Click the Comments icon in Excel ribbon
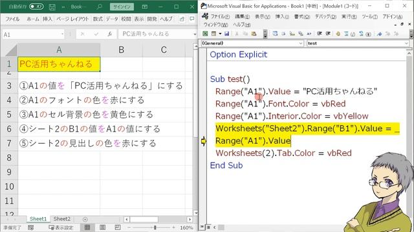 tap(192, 19)
